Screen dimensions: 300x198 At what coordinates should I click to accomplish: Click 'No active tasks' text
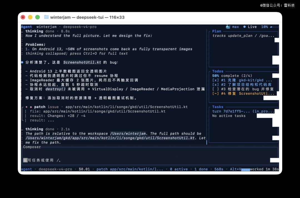point(229,116)
